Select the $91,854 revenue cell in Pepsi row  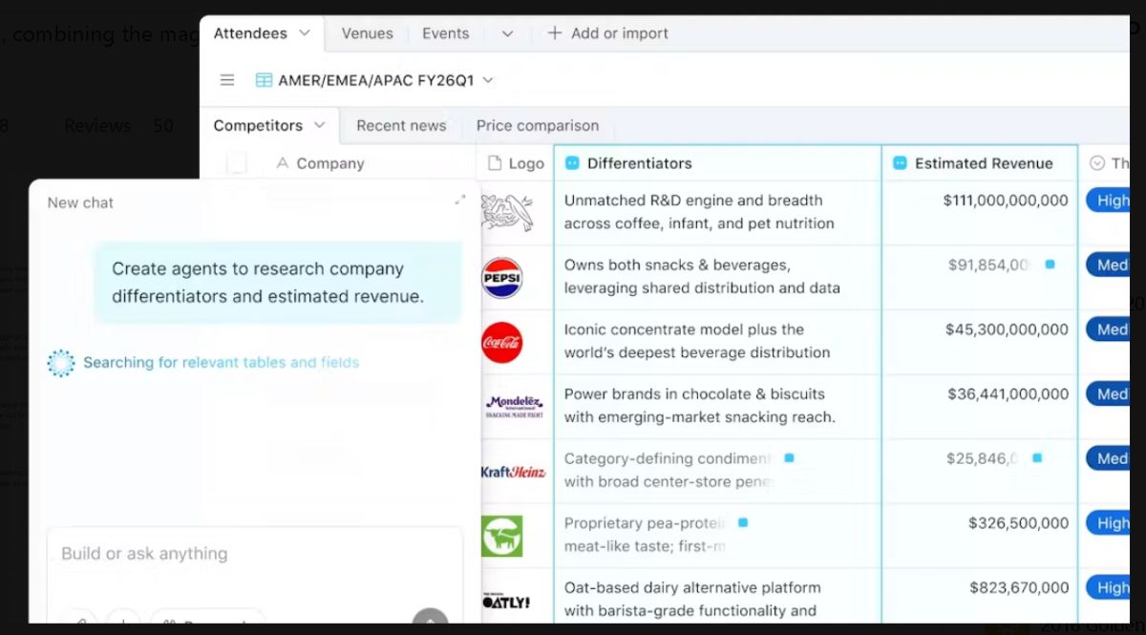(x=980, y=277)
